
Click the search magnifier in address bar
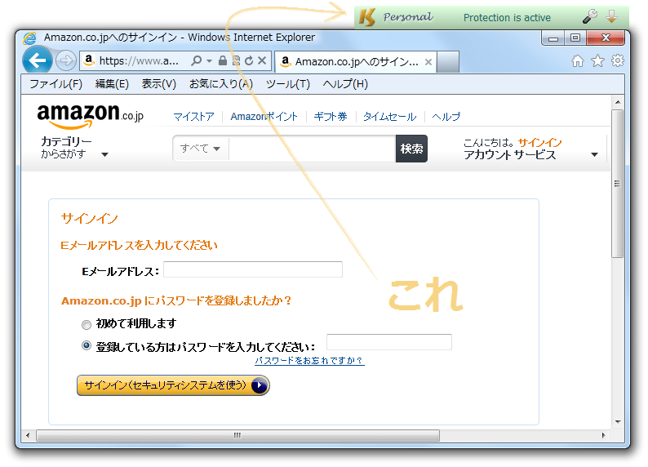[197, 60]
